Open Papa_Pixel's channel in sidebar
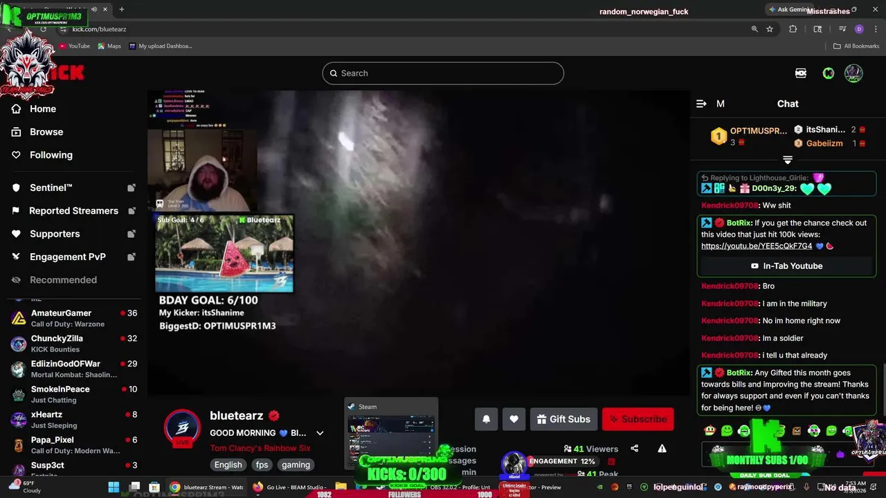This screenshot has height=498, width=886. tap(73, 445)
